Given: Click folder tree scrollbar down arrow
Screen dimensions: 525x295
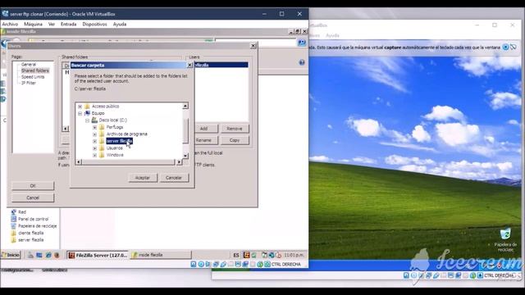Looking at the screenshot, I should click(185, 156).
